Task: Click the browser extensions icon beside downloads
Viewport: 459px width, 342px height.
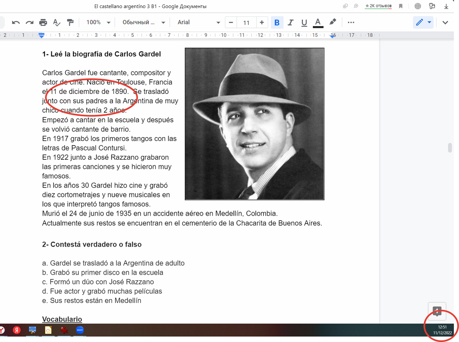Action: click(432, 6)
